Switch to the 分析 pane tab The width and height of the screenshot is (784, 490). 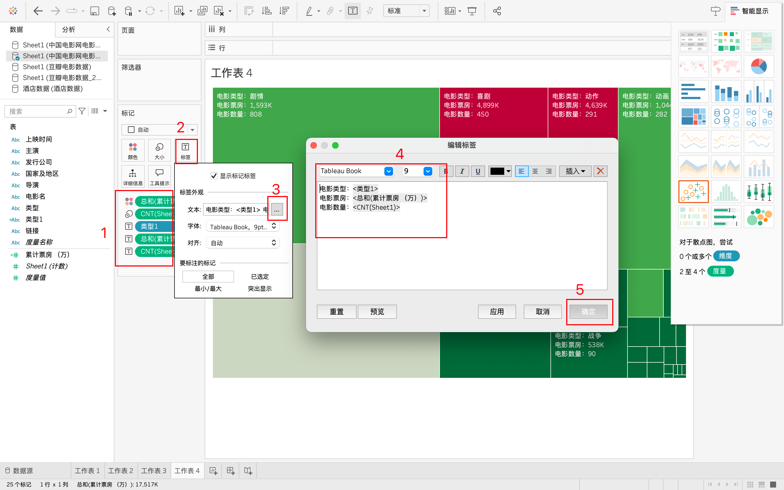(x=69, y=29)
